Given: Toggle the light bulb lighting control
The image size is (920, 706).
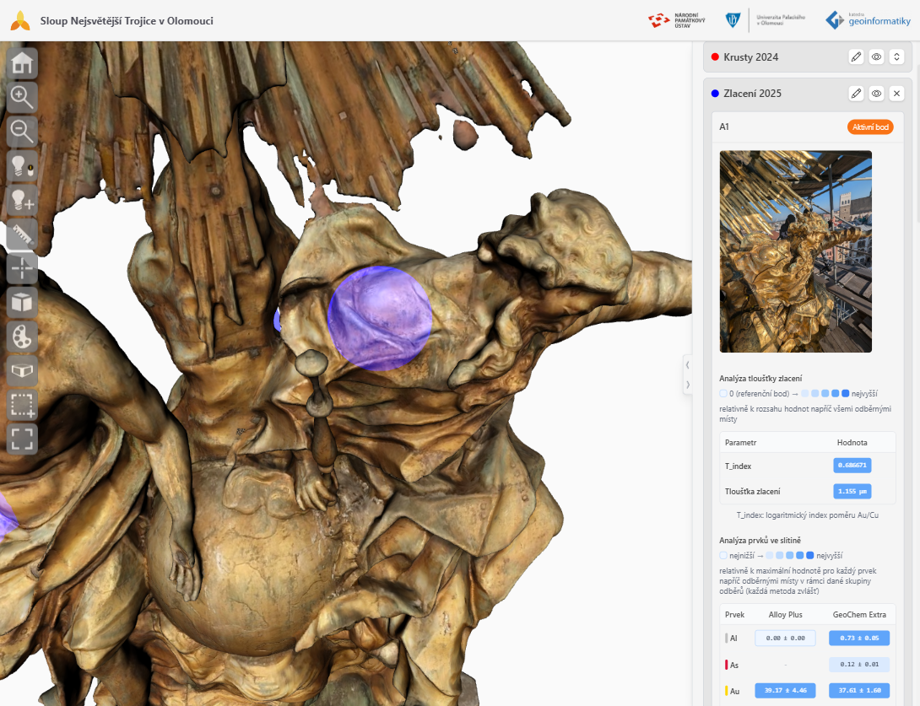Looking at the screenshot, I should 22,165.
